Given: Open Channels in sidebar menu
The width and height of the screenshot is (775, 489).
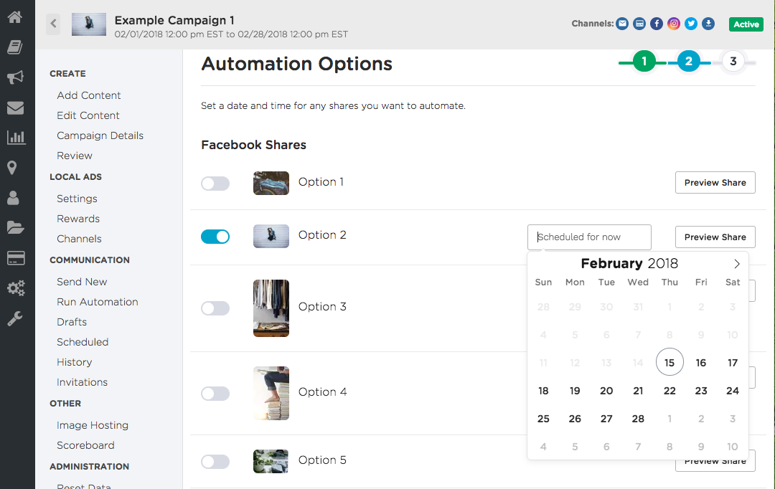Looking at the screenshot, I should 79,239.
